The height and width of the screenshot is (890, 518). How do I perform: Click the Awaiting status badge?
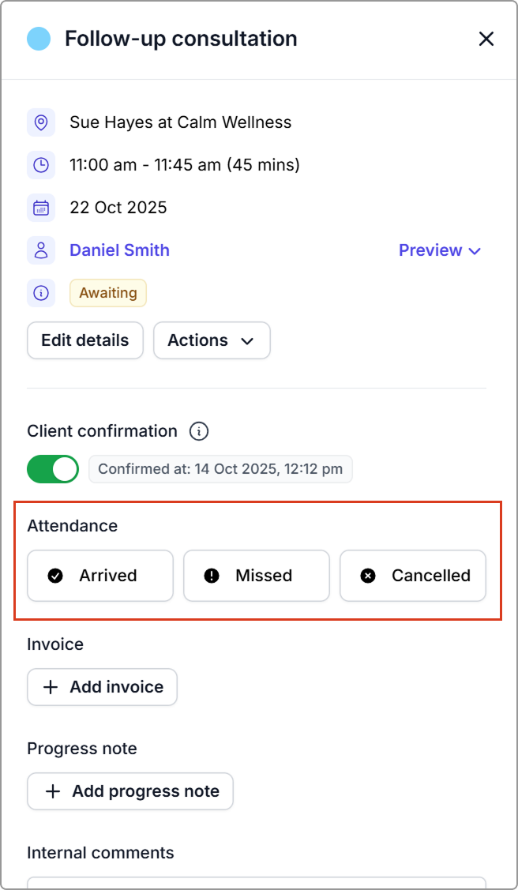(108, 293)
